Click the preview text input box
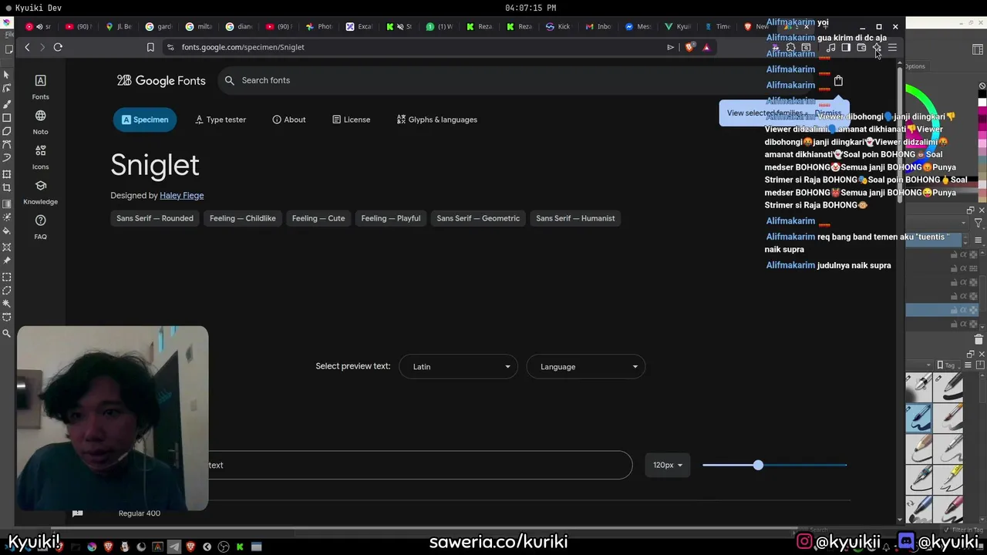This screenshot has height=555, width=987. [x=420, y=465]
